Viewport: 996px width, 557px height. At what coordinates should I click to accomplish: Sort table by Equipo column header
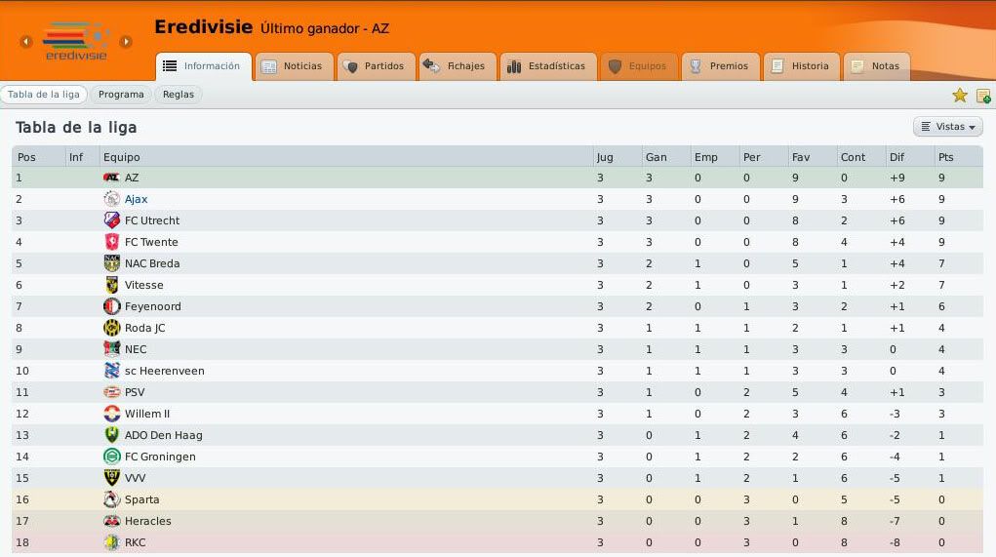(121, 157)
